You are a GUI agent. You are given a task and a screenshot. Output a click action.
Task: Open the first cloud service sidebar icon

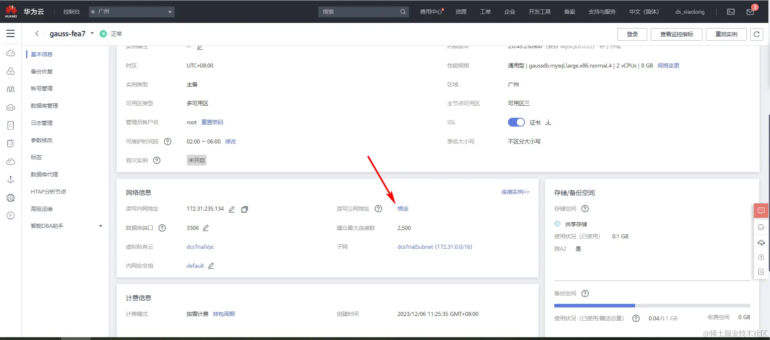11,53
